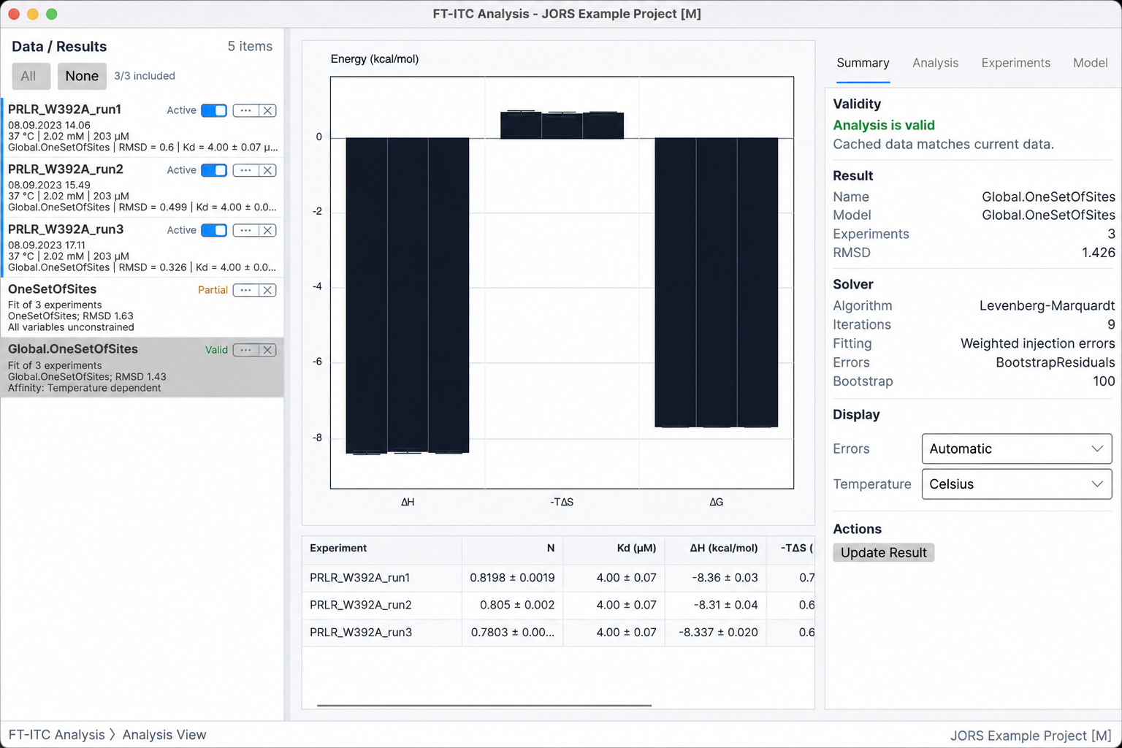This screenshot has height=748, width=1122.
Task: Open the Temperature unit dropdown
Action: coord(1016,484)
